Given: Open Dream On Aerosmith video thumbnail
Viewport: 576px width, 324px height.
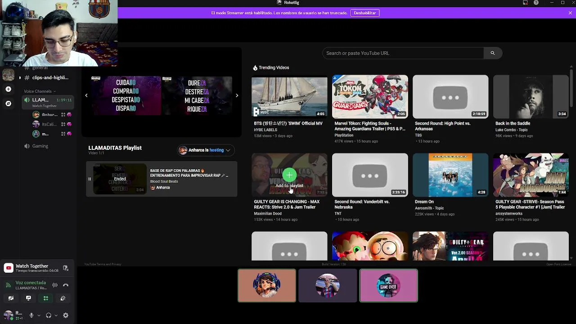Looking at the screenshot, I should [450, 175].
